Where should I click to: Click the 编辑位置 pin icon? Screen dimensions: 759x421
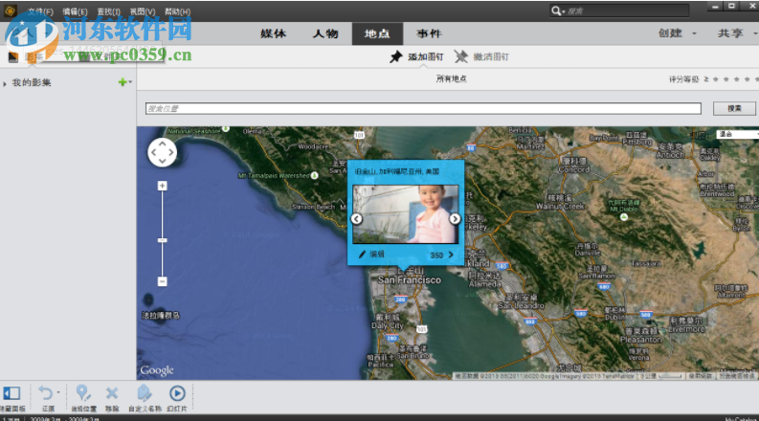coord(83,393)
